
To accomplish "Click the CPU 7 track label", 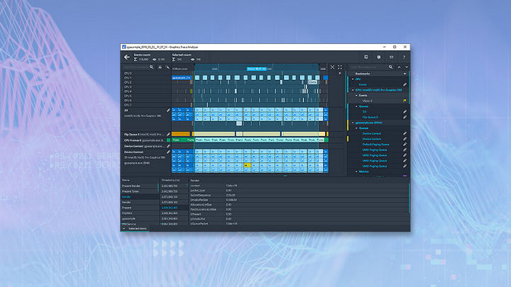I will click(x=128, y=105).
